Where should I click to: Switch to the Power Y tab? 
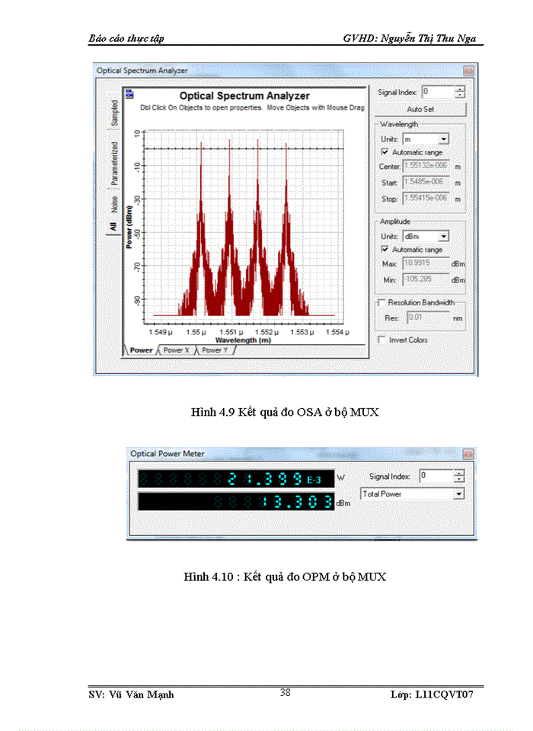tap(214, 350)
